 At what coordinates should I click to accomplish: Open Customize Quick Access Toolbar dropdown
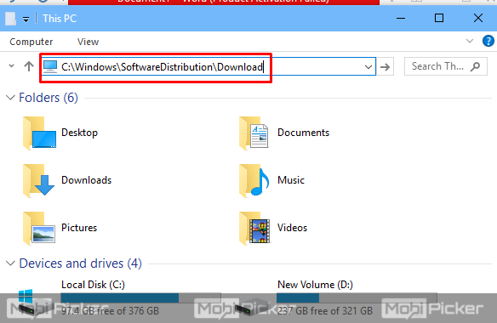point(26,20)
